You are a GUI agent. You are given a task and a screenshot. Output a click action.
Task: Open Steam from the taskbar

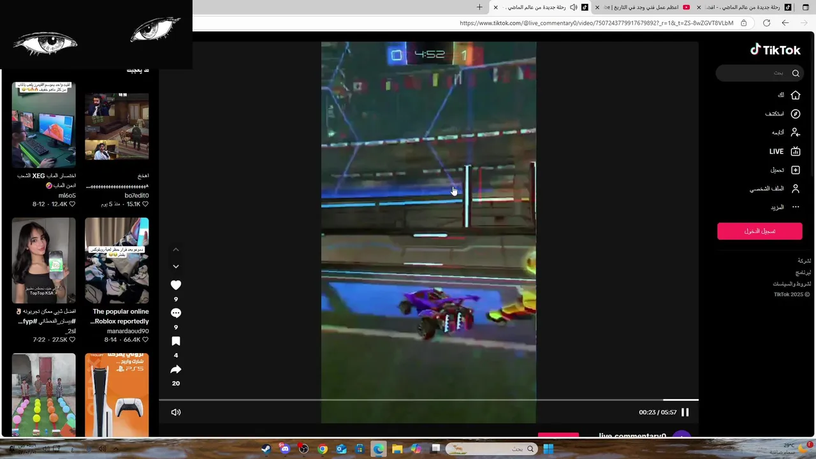pyautogui.click(x=266, y=449)
